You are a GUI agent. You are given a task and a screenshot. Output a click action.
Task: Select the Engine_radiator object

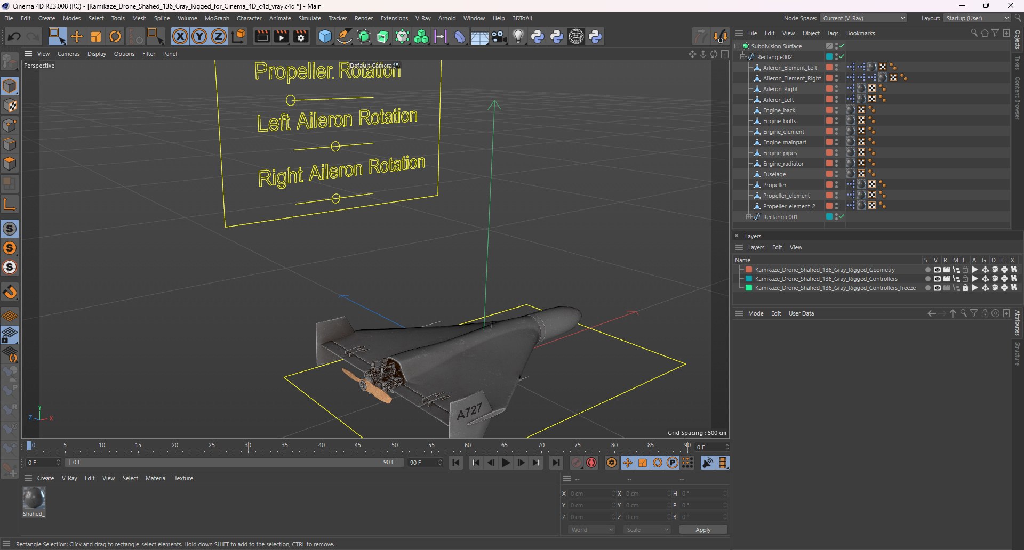(783, 164)
